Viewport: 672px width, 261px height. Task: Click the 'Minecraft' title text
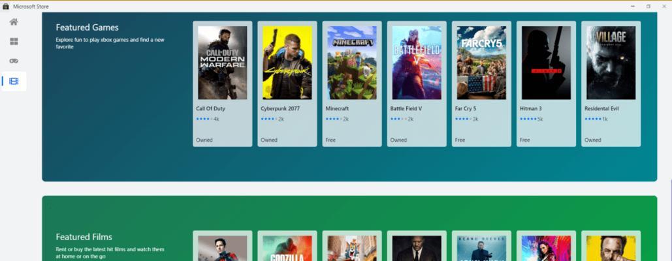pos(337,109)
